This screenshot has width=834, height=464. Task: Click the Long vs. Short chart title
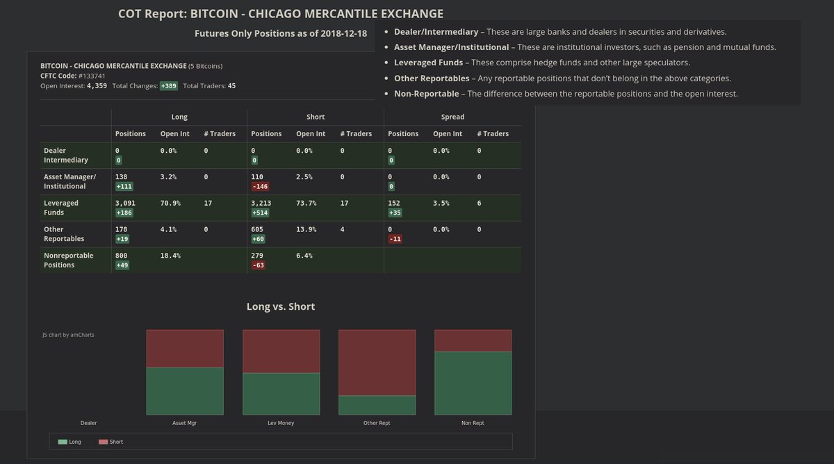(281, 306)
